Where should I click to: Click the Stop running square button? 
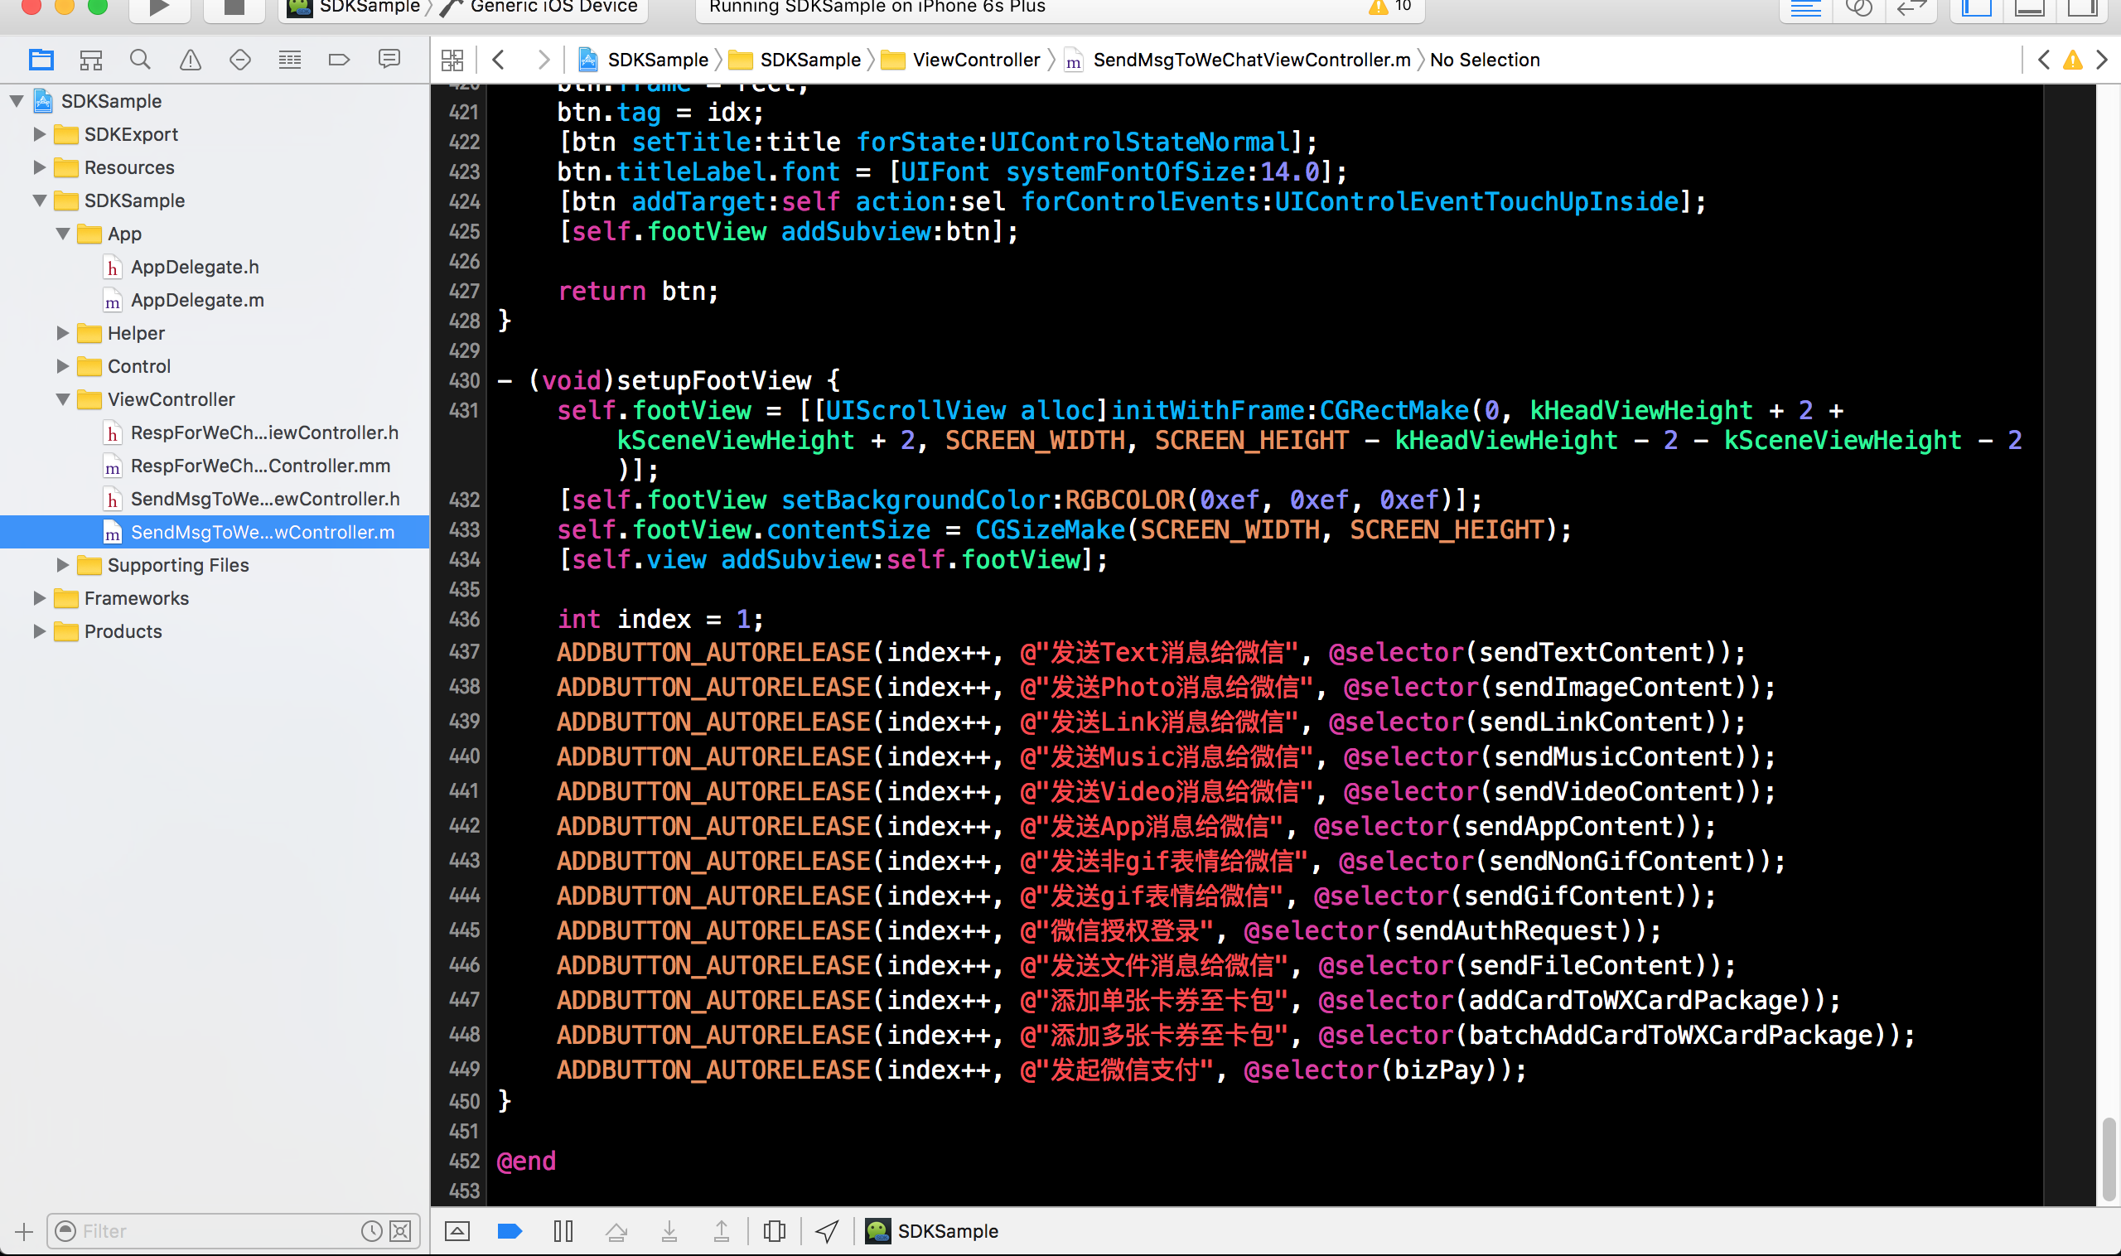point(234,8)
